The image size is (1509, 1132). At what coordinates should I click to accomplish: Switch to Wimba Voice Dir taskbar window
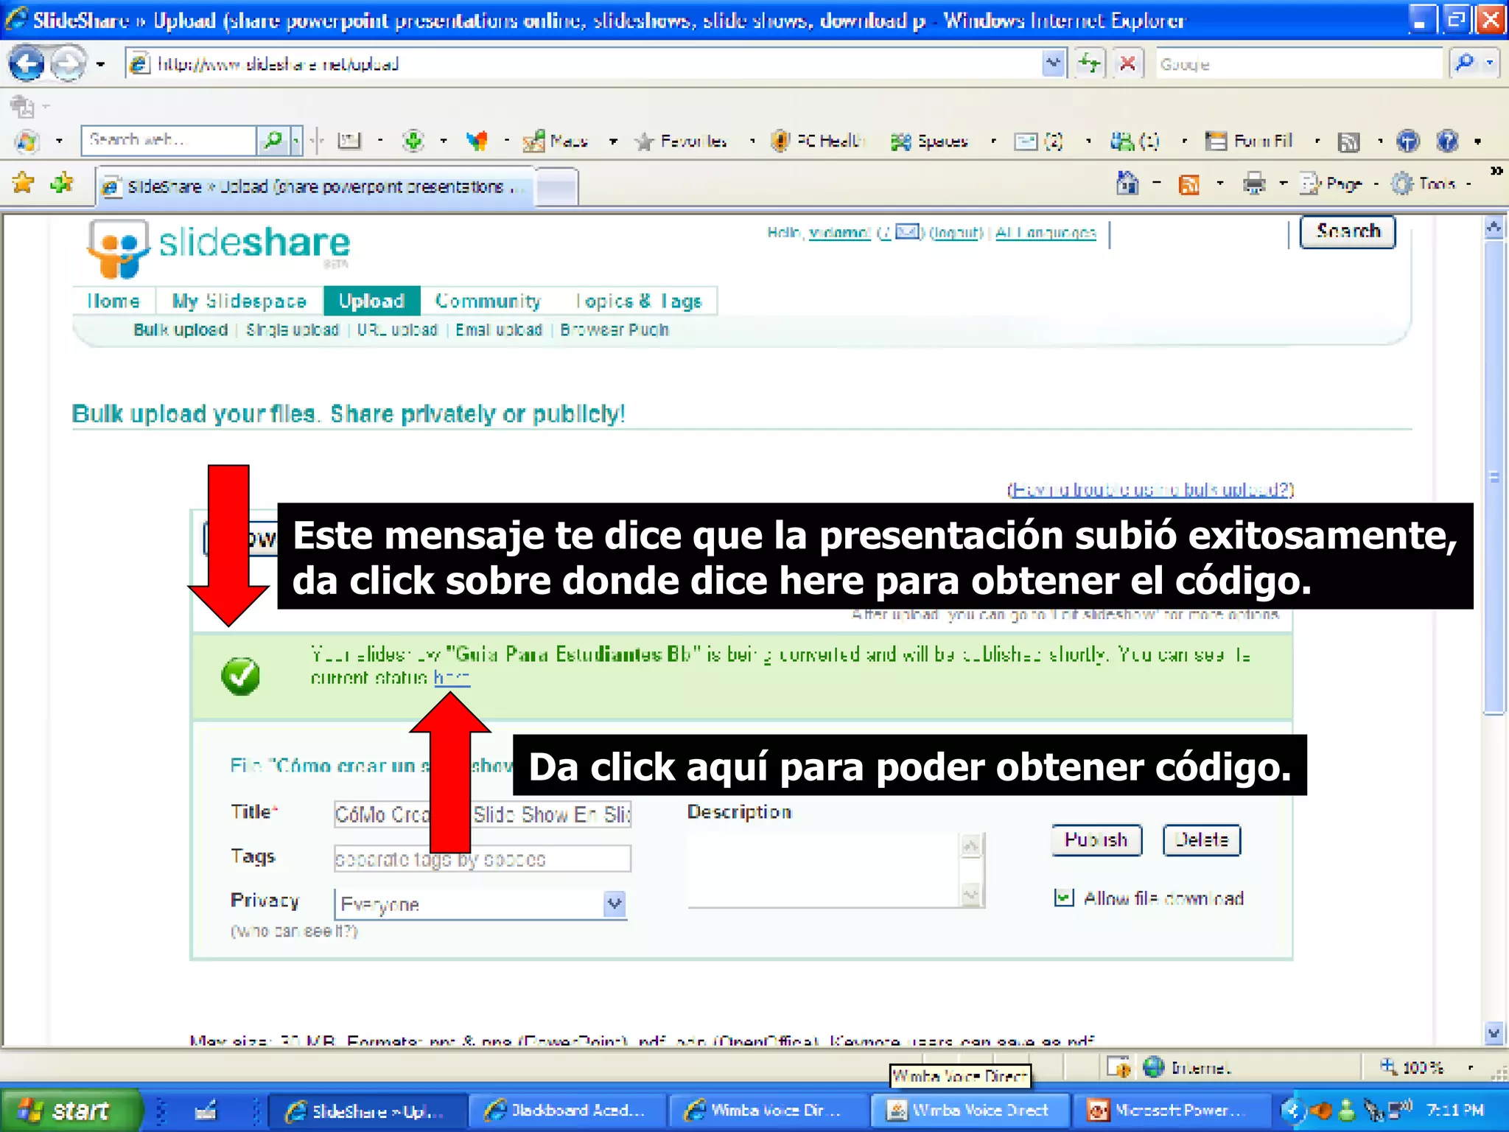click(766, 1110)
